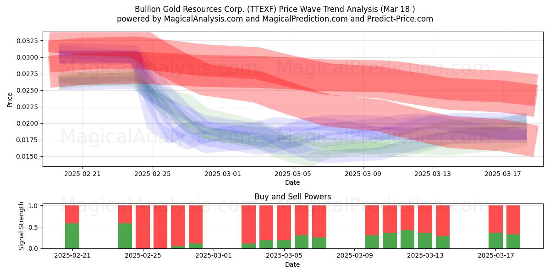Viewport: 550px width, 275px height.
Task: Click the green segment of the 2025-03-17 bar
Action: [x=496, y=241]
